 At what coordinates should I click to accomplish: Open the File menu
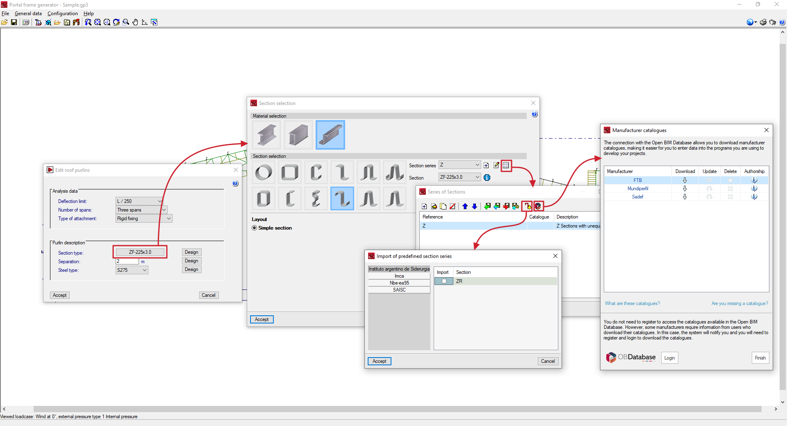pyautogui.click(x=5, y=14)
